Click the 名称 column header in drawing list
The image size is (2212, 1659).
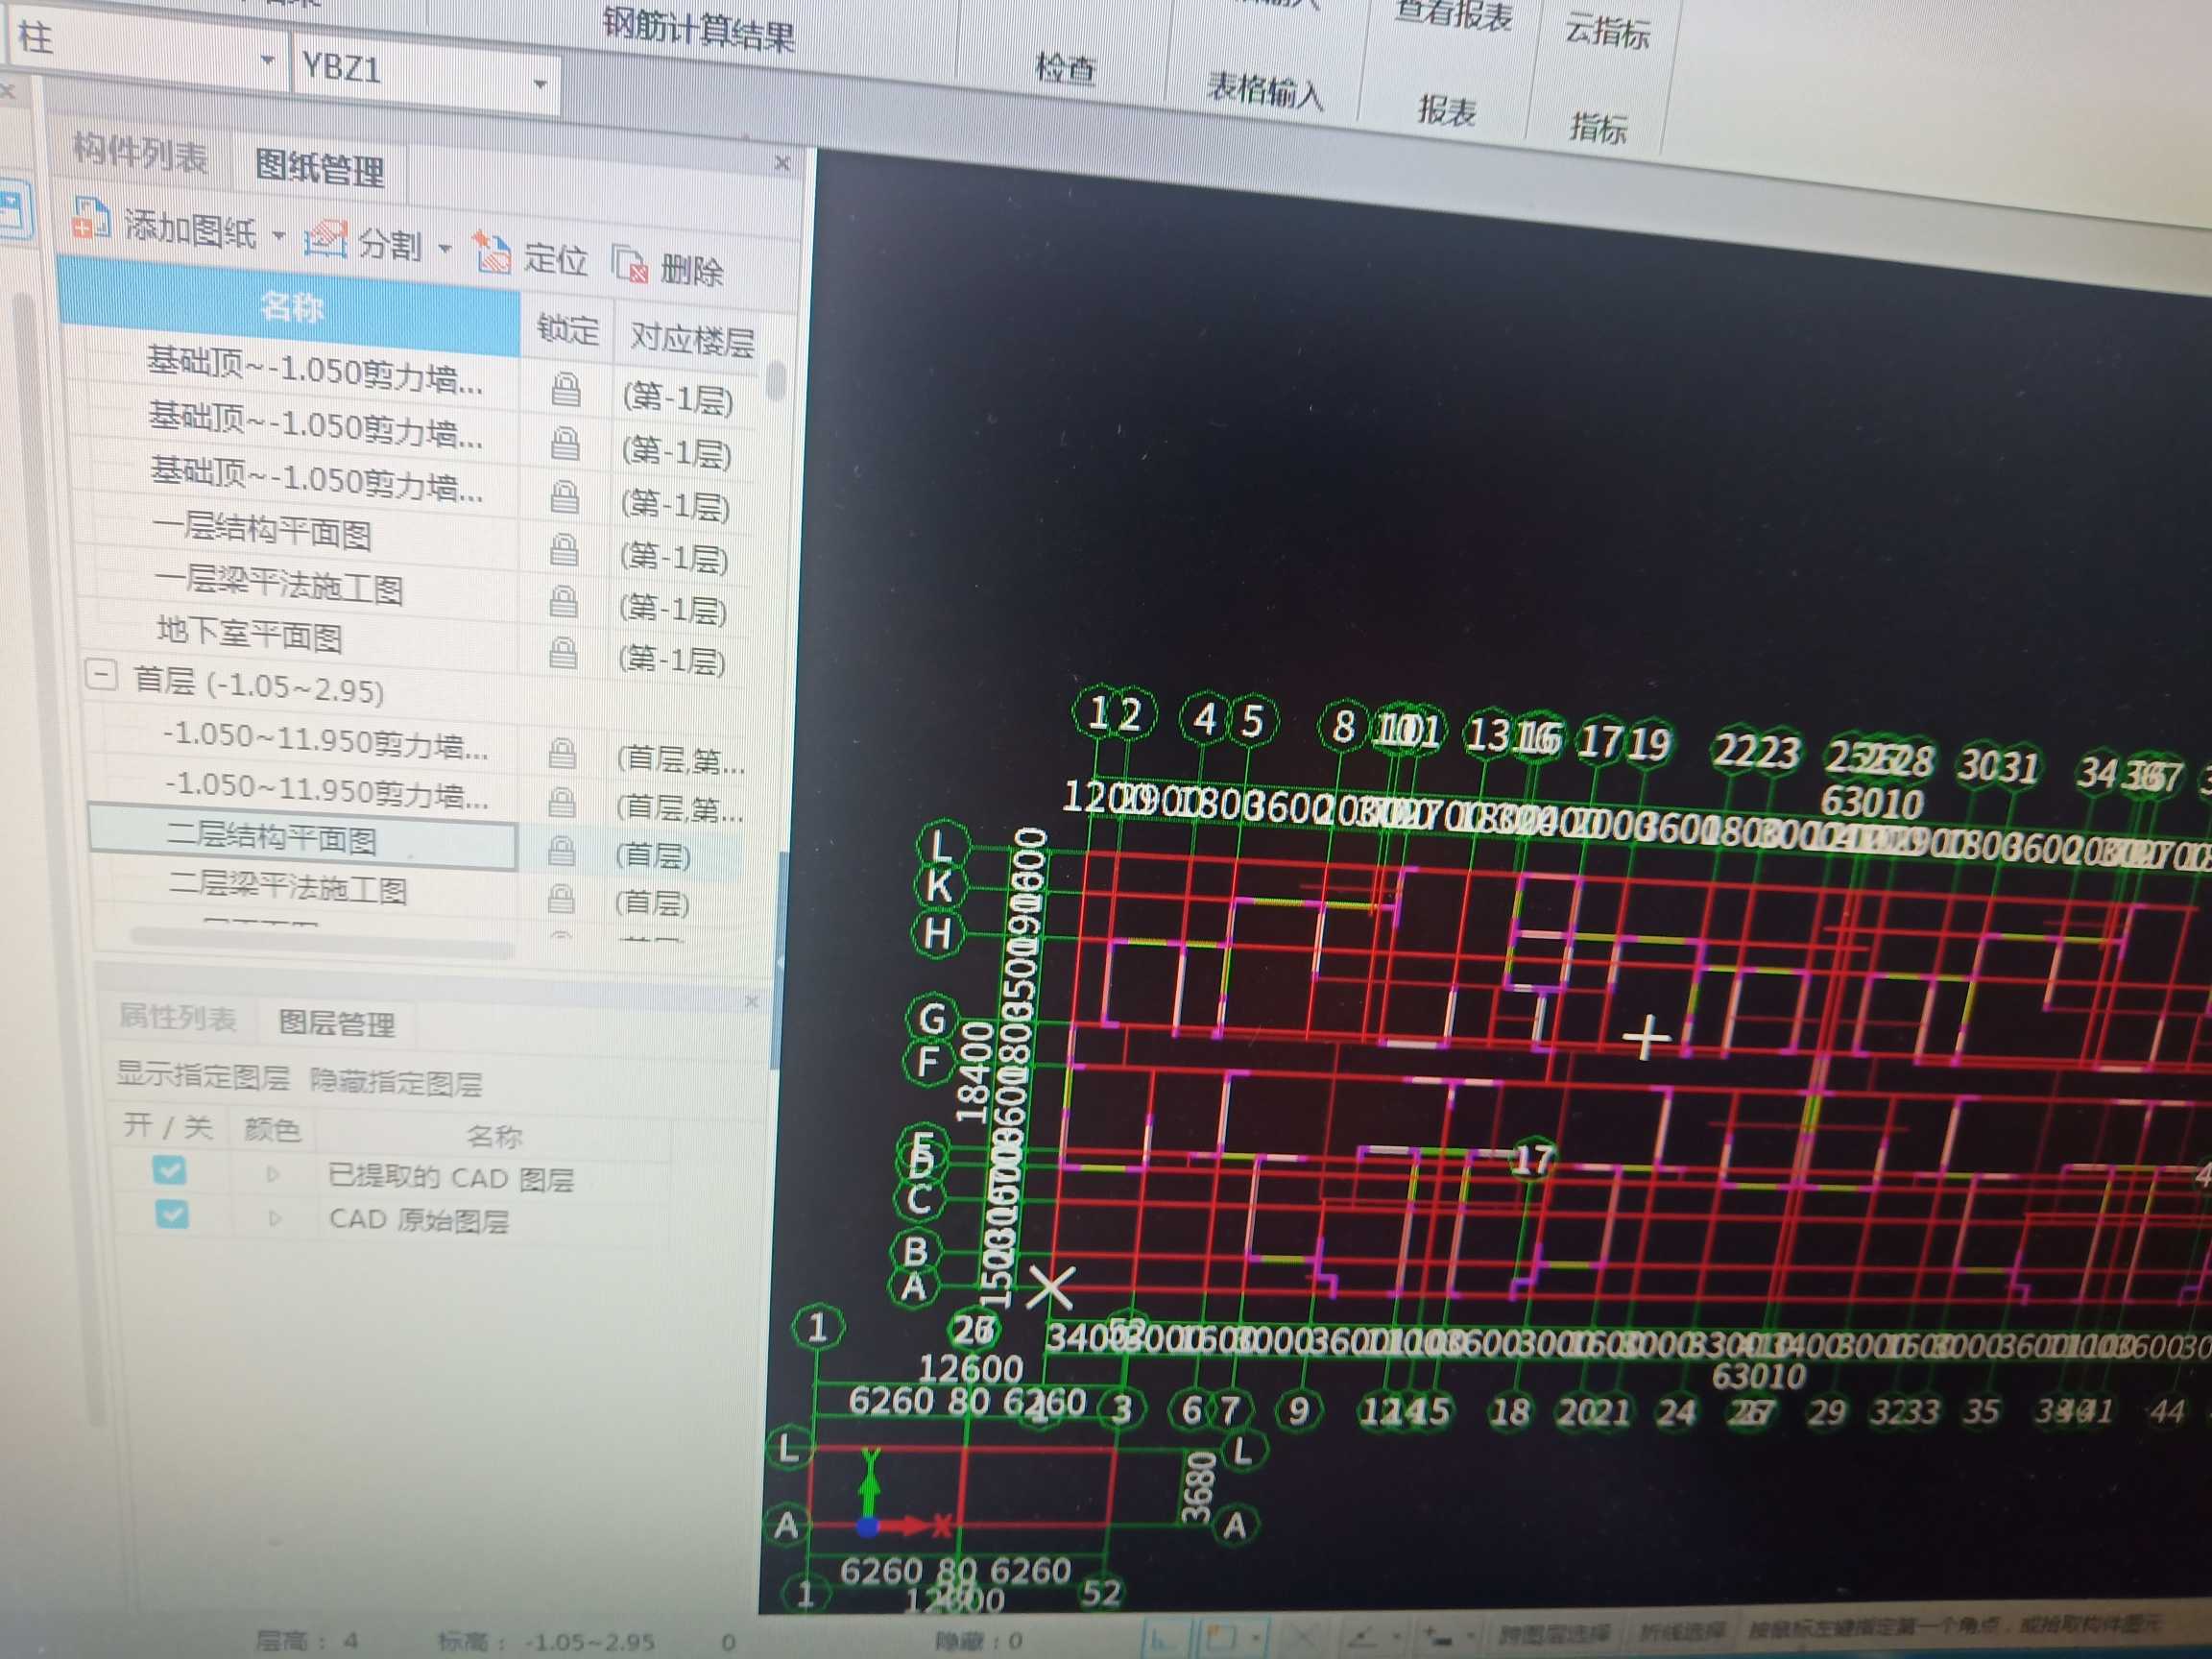[x=291, y=306]
